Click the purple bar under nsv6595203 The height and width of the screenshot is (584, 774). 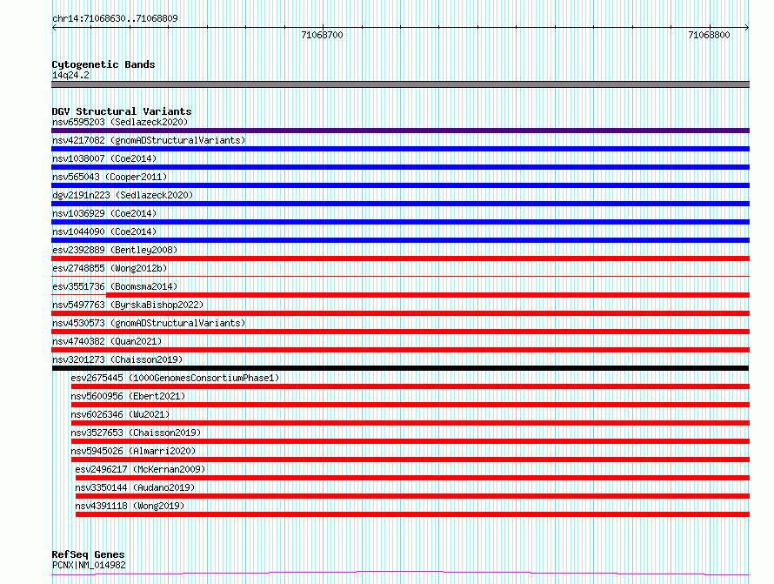coord(400,131)
